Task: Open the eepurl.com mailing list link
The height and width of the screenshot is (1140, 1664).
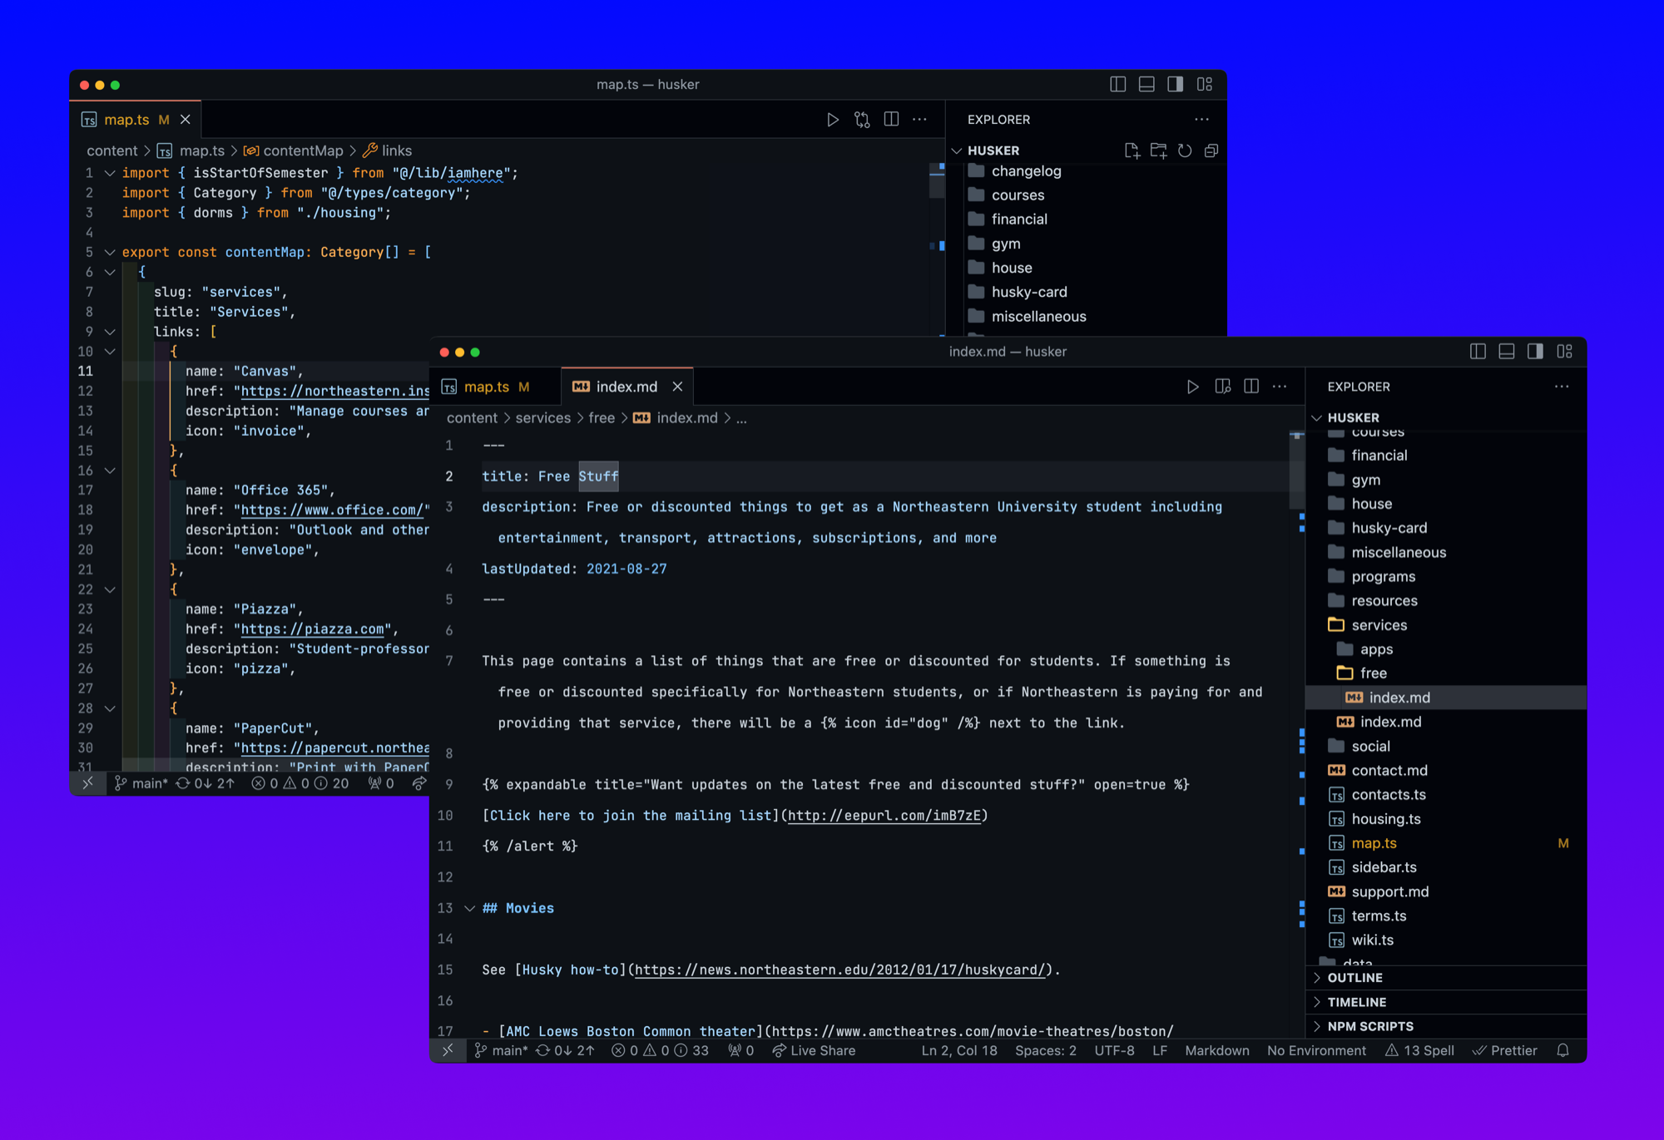Action: tap(884, 816)
